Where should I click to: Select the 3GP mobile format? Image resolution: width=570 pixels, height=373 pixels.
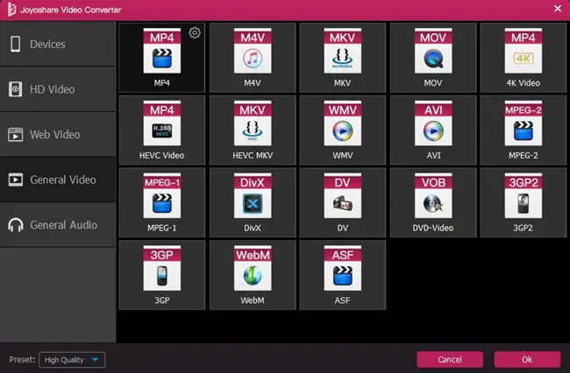161,275
